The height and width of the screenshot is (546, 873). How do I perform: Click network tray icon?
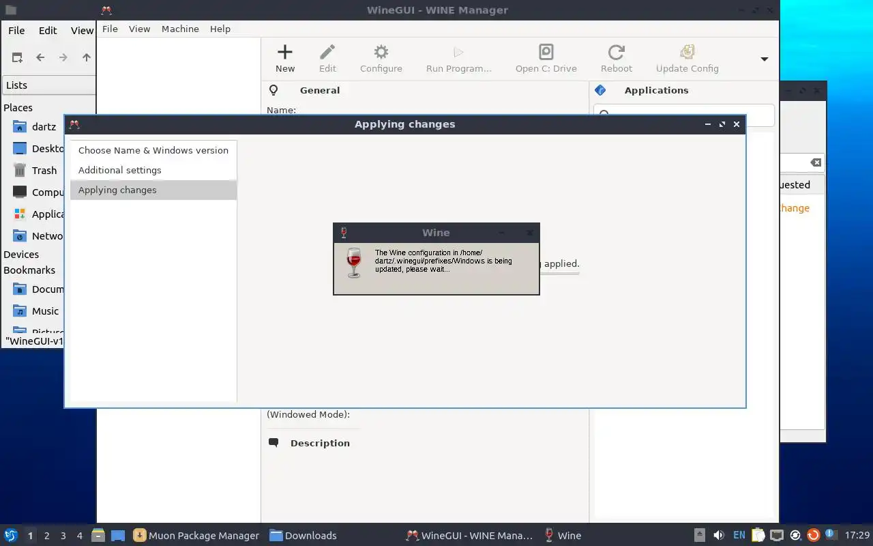point(776,535)
